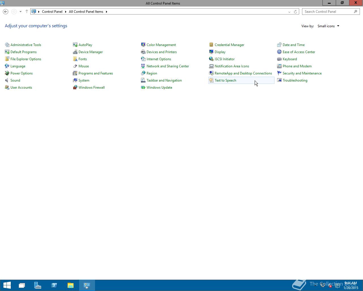The height and width of the screenshot is (291, 363).
Task: Open the Date and Time link
Action: (294, 45)
